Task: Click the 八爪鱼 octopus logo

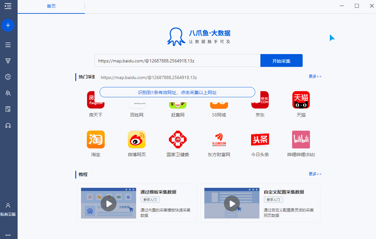Action: [x=176, y=37]
